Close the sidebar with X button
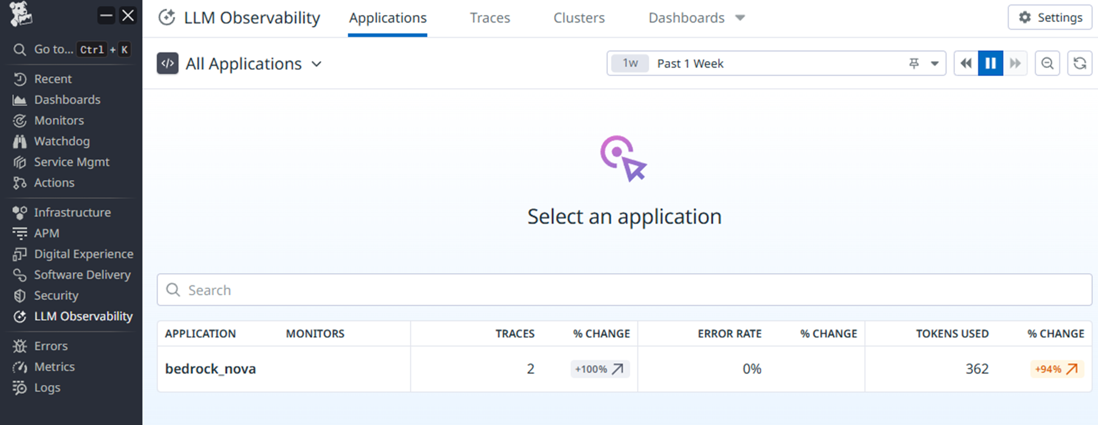 [128, 16]
